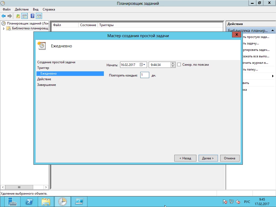276x207 pixels.
Task: Increase the start time with up arrow
Action: [173, 63]
